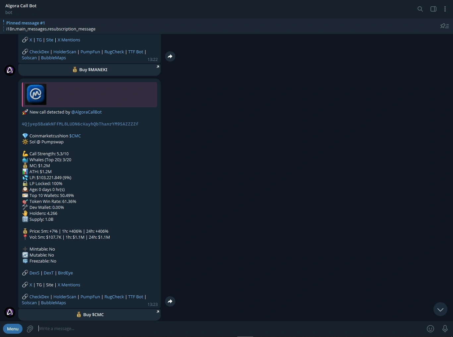The image size is (453, 337).
Task: Forward the $CMC call message
Action: [170, 301]
